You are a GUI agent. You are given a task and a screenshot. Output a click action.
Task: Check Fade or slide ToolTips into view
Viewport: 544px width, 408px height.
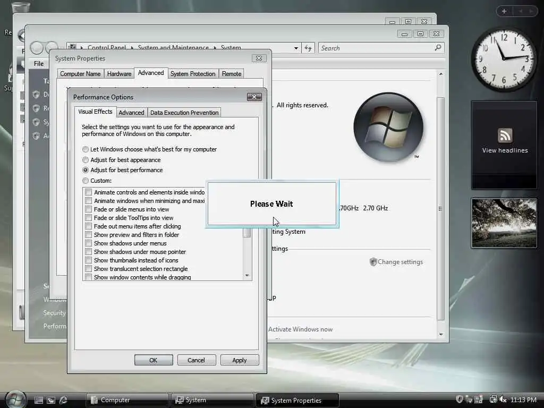tap(89, 218)
